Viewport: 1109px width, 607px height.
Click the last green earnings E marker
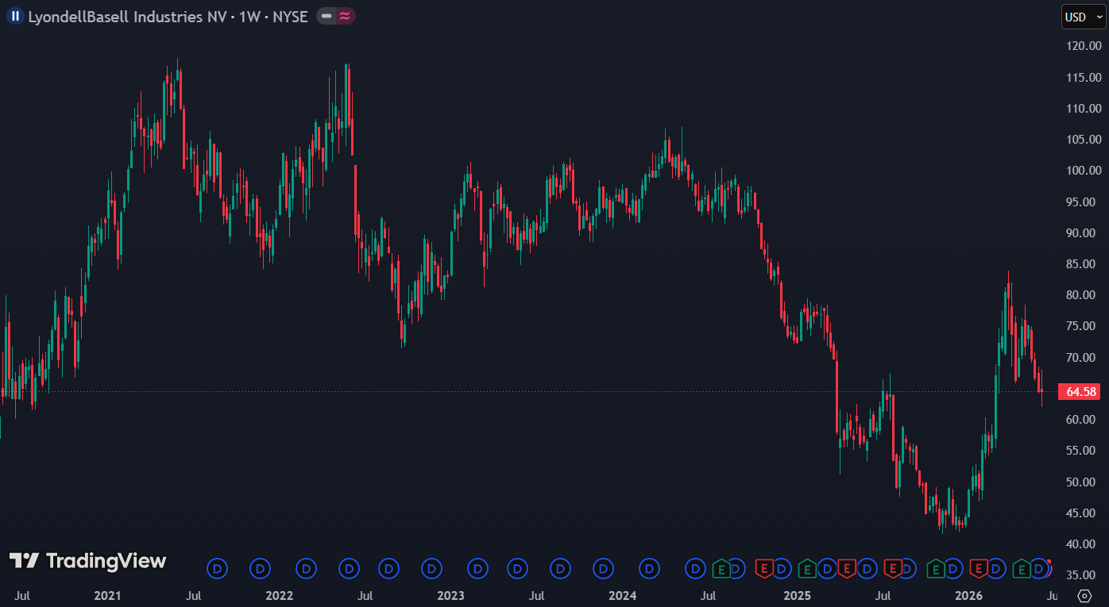[1021, 568]
